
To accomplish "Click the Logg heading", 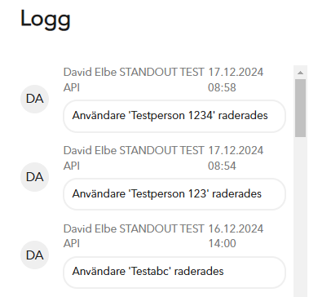I will (46, 20).
